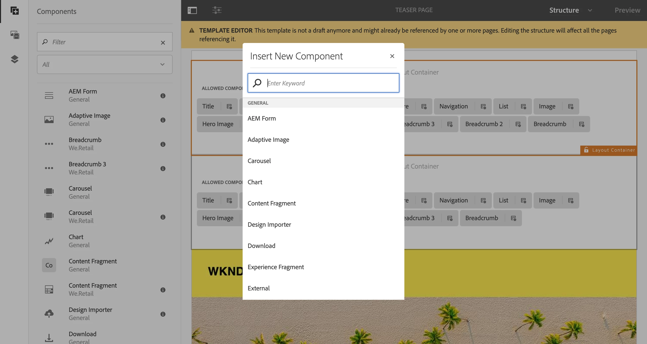This screenshot has width=647, height=344.
Task: Open policy settings for Navigation component
Action: point(483,107)
